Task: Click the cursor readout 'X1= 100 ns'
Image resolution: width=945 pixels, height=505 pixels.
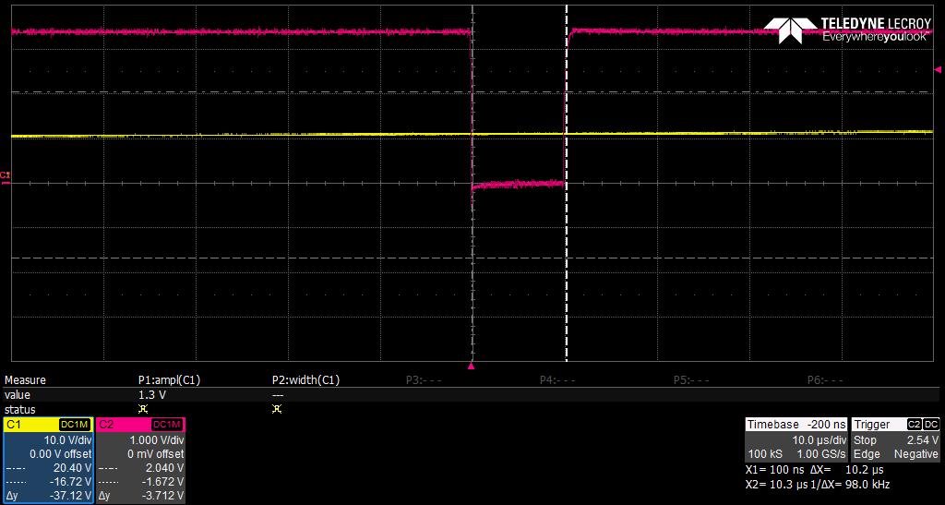Action: click(775, 470)
